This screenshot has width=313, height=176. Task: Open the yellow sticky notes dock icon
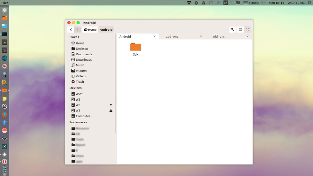(x=4, y=99)
